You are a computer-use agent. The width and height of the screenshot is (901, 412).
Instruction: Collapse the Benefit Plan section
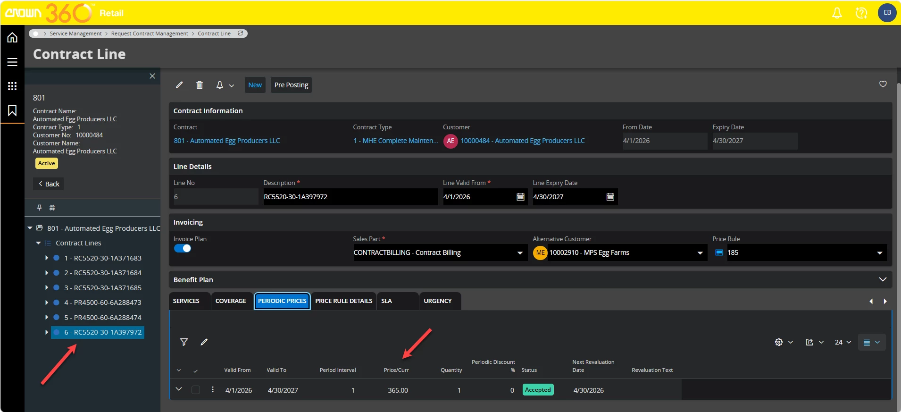tap(882, 279)
